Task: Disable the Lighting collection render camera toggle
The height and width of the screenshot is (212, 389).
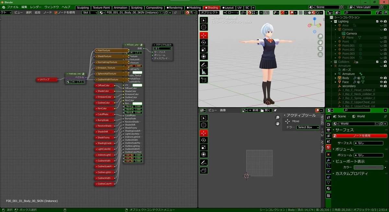Action: point(385,21)
